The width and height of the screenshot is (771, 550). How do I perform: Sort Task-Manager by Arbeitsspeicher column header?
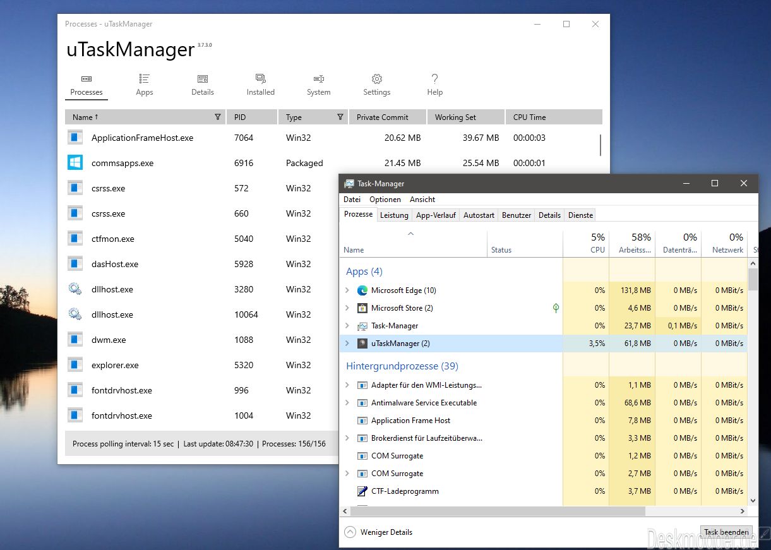(632, 243)
